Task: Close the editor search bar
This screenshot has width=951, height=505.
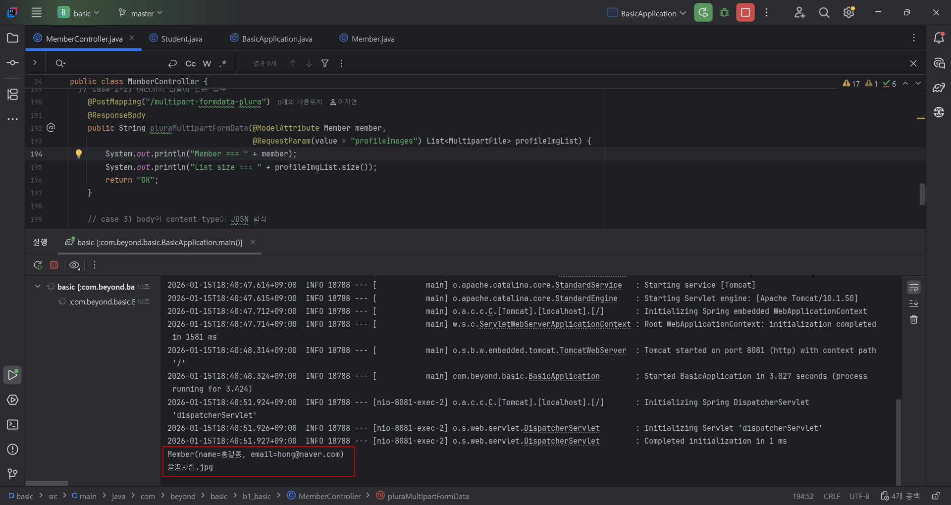Action: (913, 63)
